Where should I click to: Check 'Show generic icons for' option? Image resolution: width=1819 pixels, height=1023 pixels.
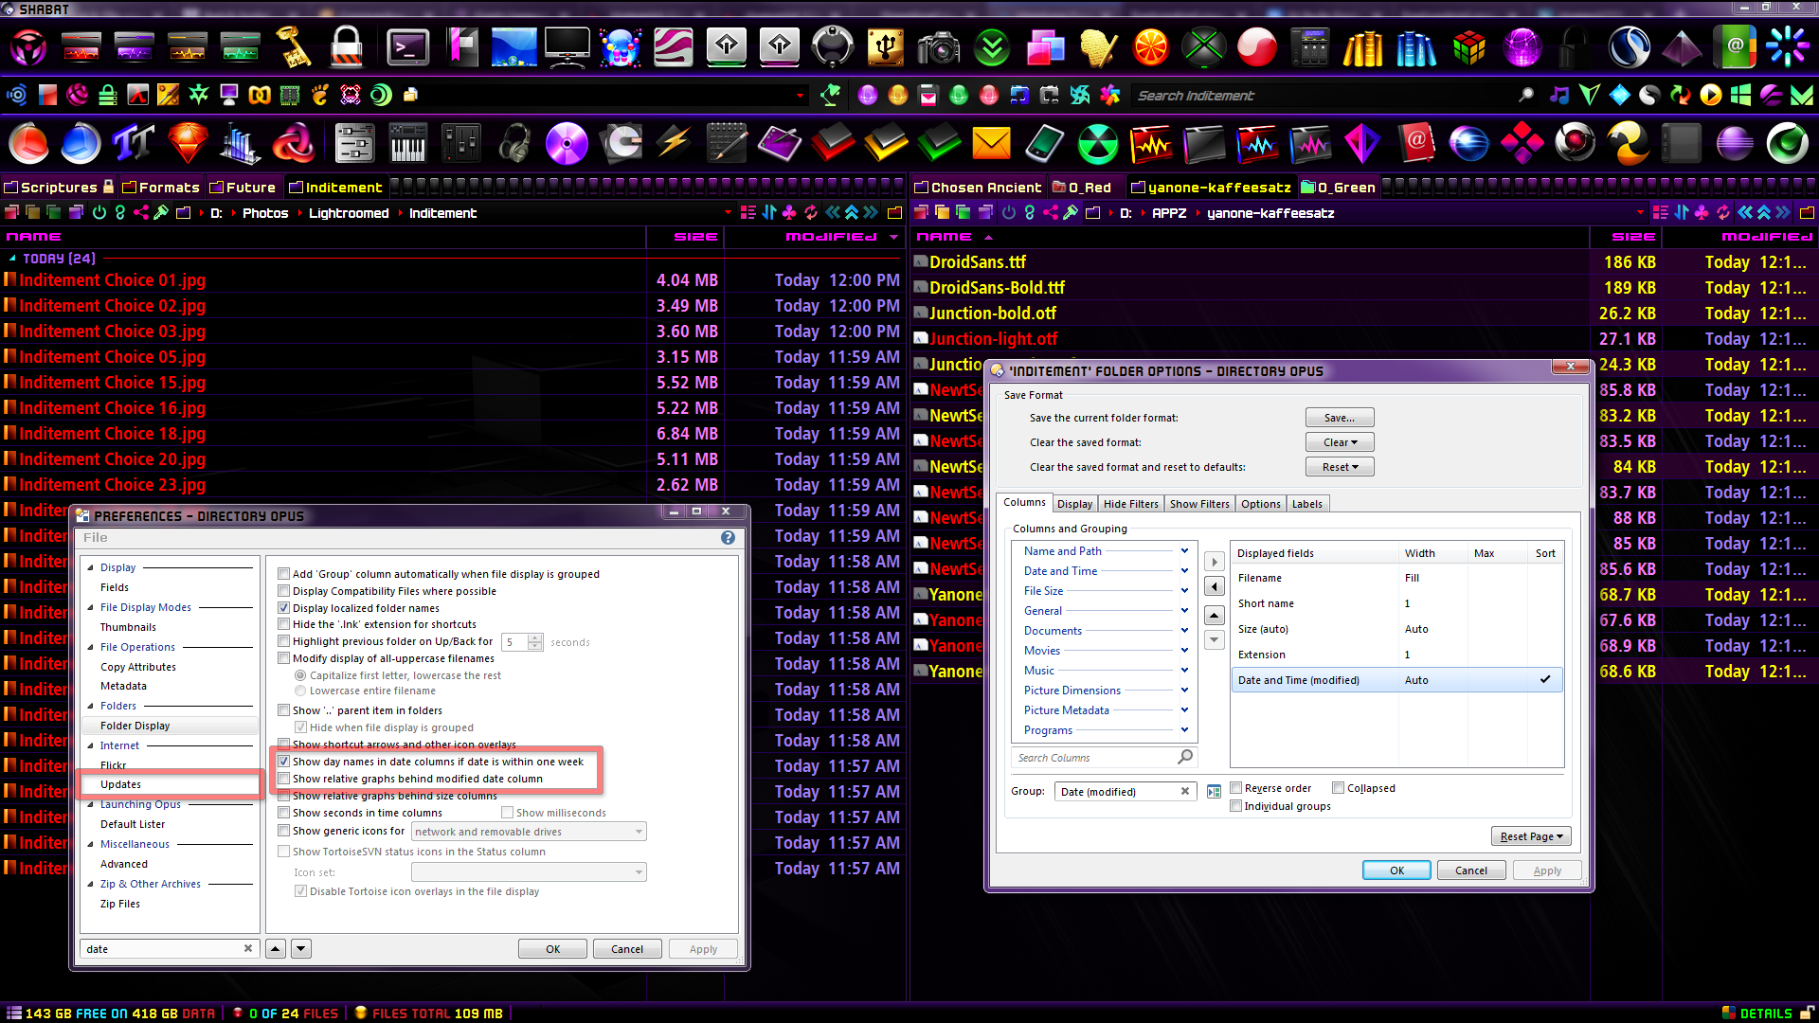point(283,830)
